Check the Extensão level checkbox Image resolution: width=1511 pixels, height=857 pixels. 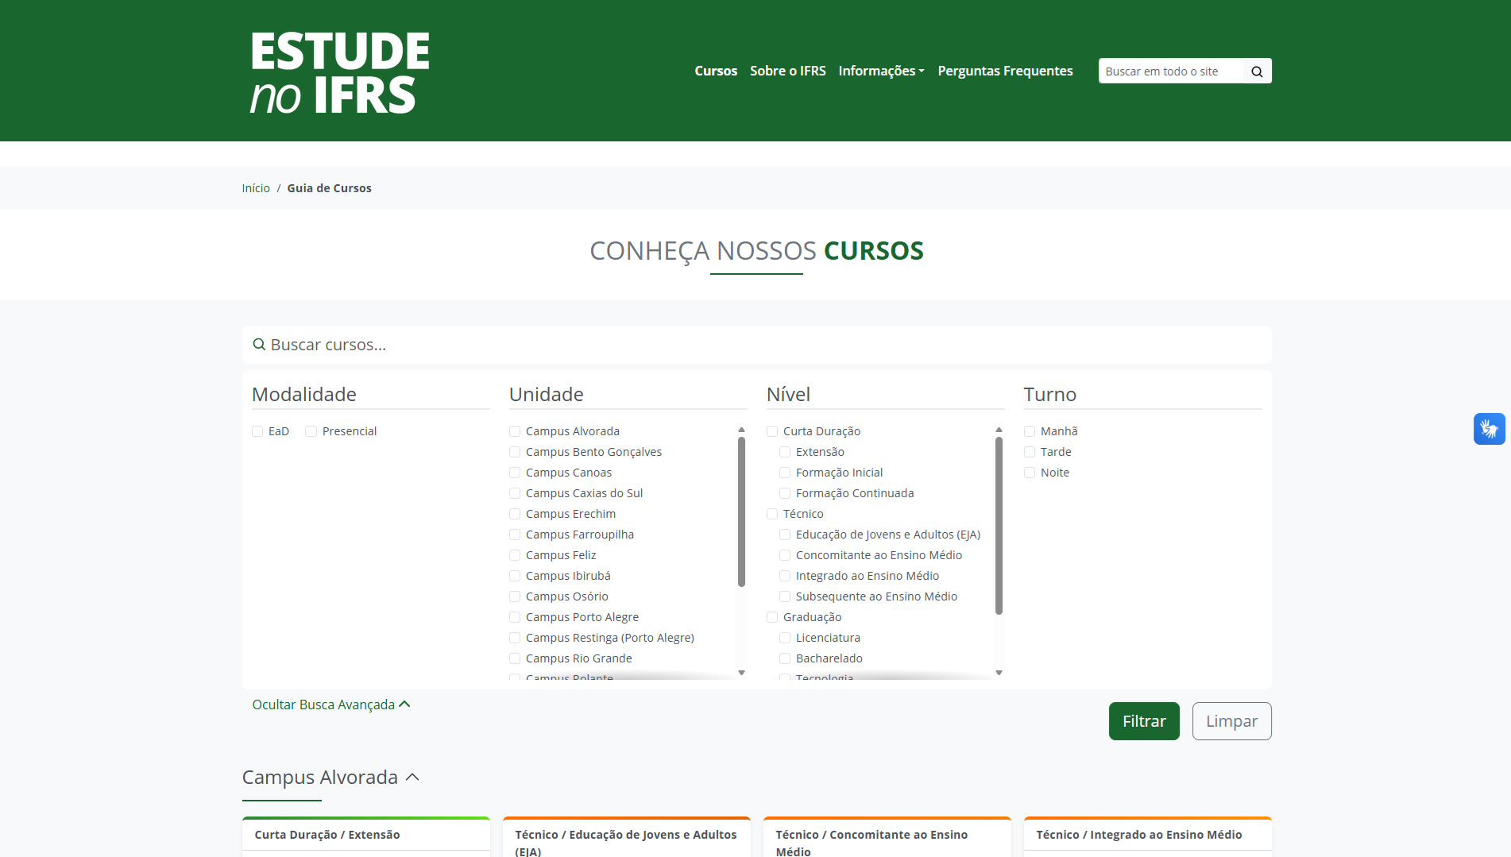point(785,452)
